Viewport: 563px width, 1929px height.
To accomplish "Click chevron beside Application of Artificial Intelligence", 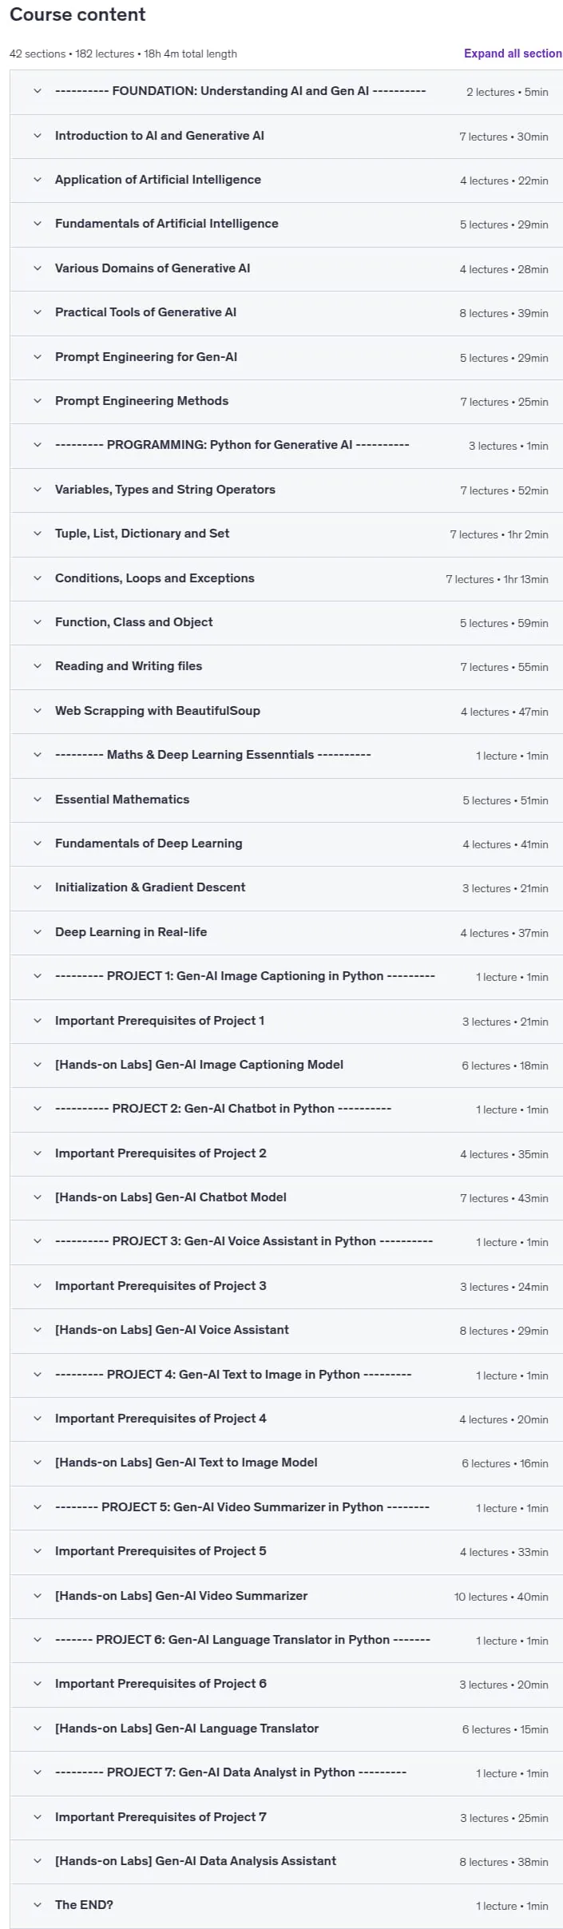I will click(x=37, y=180).
